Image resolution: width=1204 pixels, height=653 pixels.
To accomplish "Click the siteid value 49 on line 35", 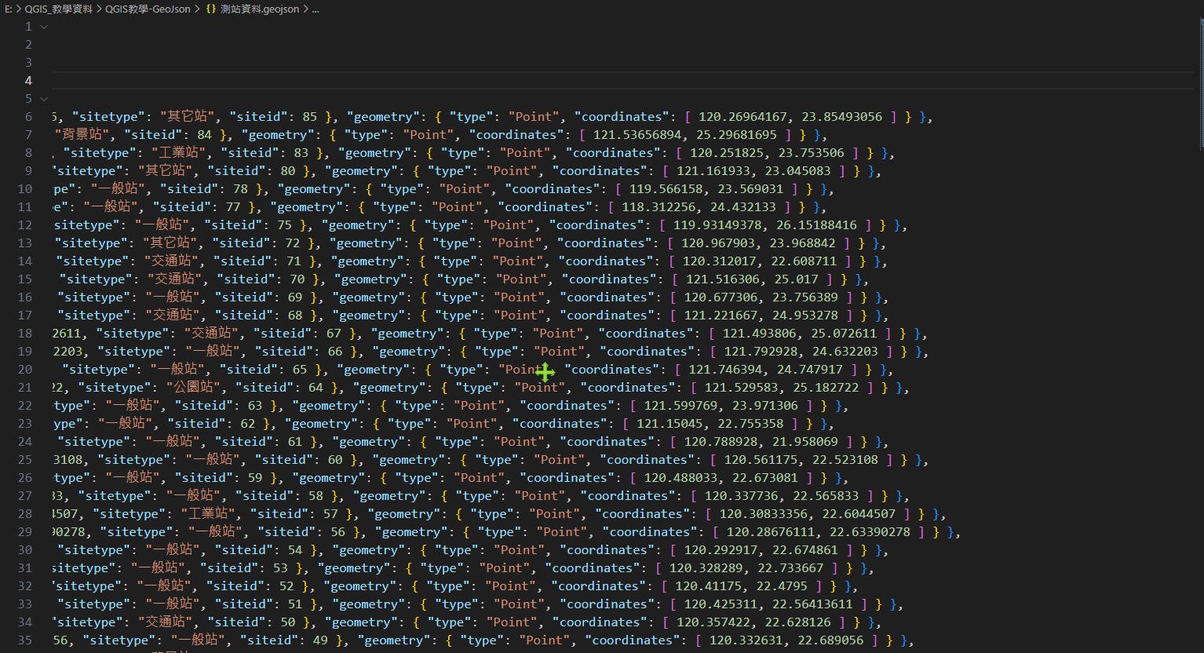I will [x=320, y=640].
